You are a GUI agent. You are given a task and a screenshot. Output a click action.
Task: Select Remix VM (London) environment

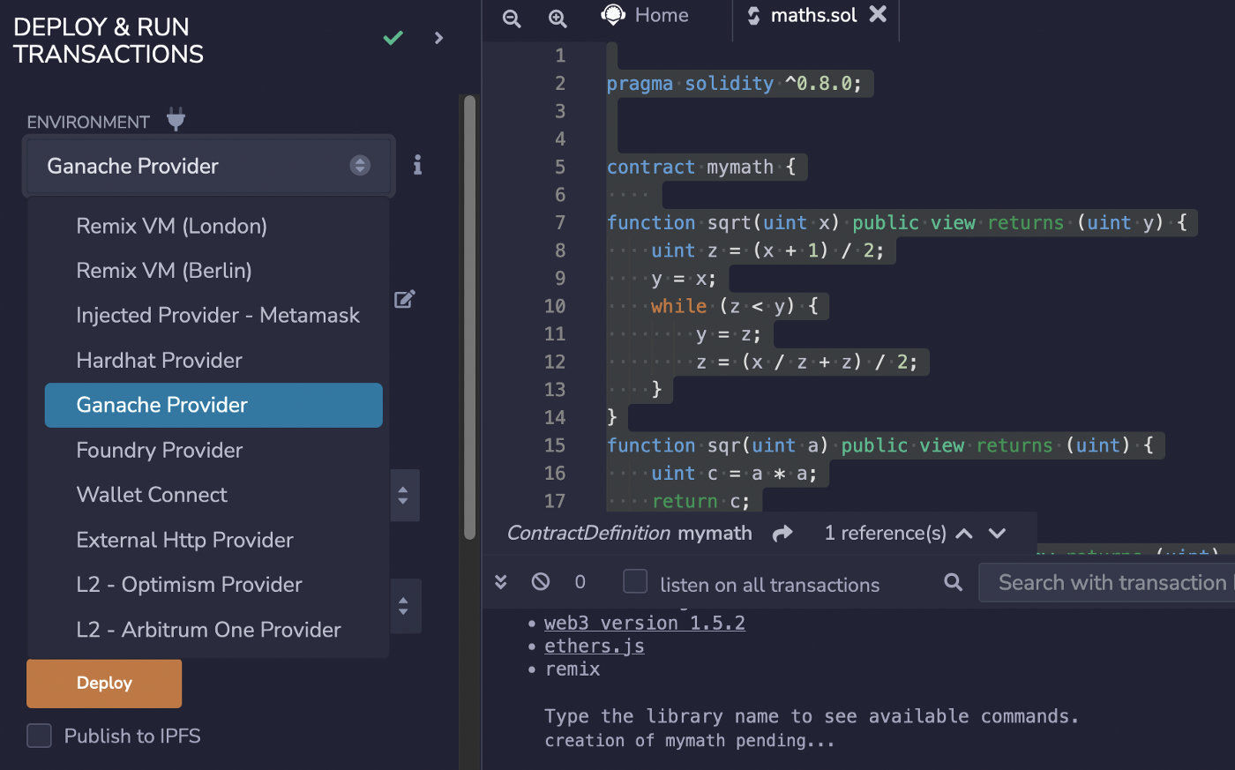coord(171,226)
